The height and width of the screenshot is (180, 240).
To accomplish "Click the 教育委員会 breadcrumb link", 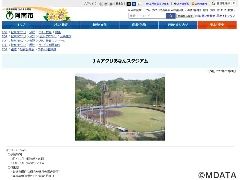I will [x=27, y=49].
